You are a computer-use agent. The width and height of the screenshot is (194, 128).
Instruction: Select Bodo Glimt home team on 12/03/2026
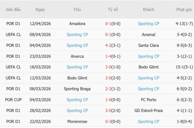(x=77, y=78)
